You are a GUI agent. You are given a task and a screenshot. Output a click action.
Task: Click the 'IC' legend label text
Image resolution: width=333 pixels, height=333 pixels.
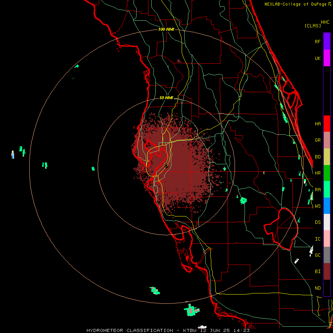point(317,239)
